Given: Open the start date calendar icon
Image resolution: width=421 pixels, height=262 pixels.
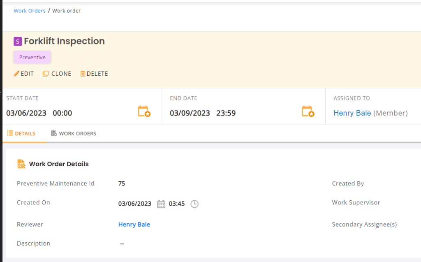Looking at the screenshot, I should click(x=144, y=111).
